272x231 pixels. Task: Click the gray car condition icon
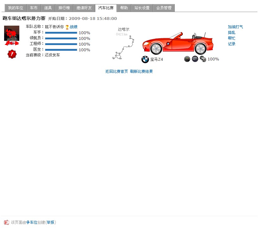[203, 59]
